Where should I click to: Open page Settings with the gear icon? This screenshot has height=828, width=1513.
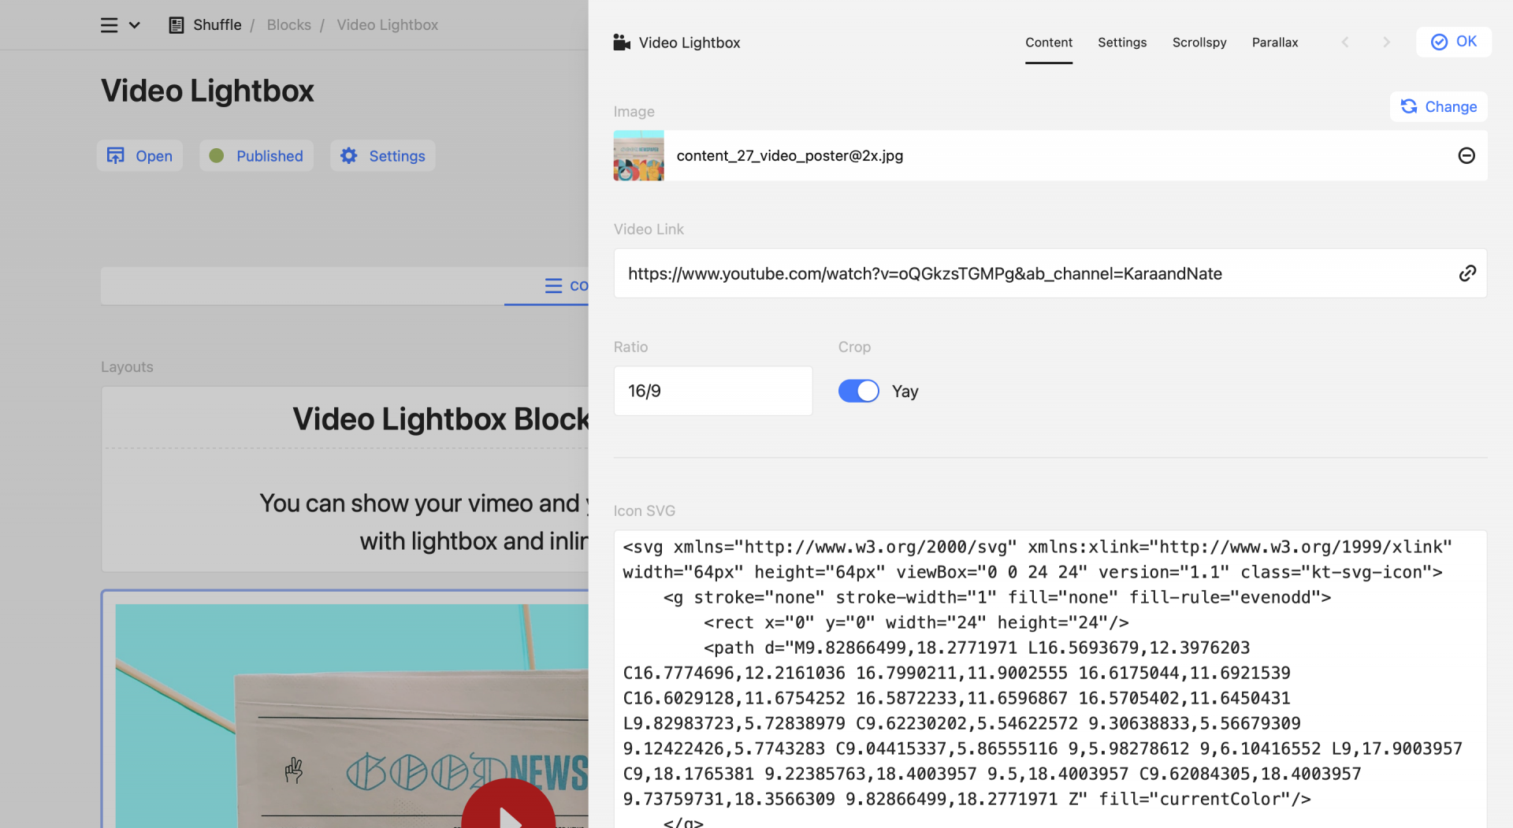383,156
